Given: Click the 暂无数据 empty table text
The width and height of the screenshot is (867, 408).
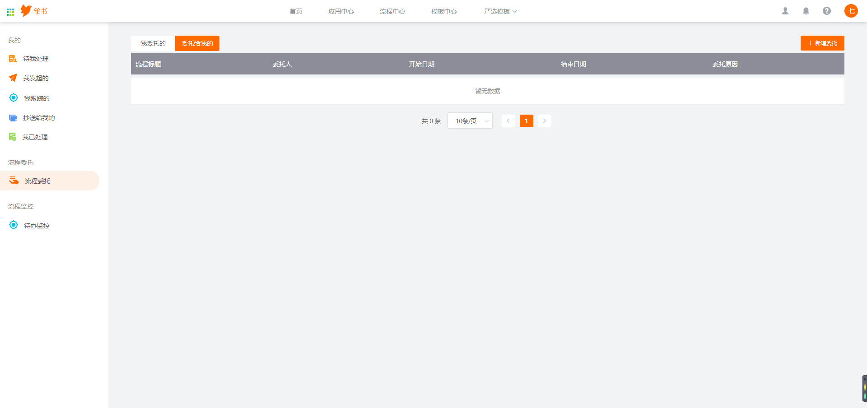Looking at the screenshot, I should [488, 91].
